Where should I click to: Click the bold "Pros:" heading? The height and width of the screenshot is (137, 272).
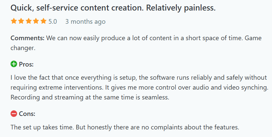(26, 64)
